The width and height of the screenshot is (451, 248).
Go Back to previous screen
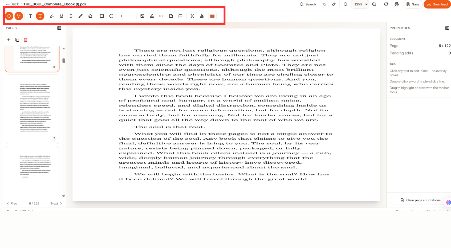(12, 4)
